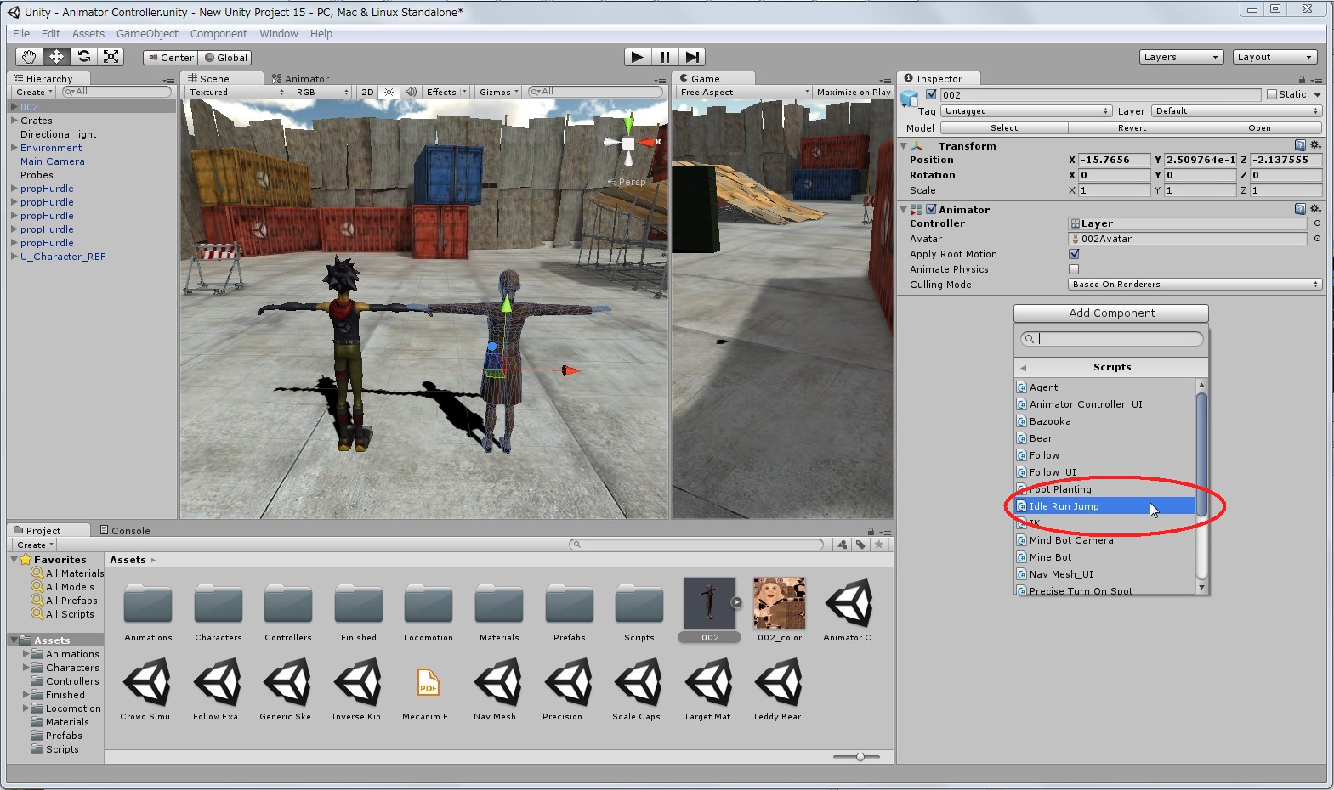Select the Rotate tool

pyautogui.click(x=83, y=57)
